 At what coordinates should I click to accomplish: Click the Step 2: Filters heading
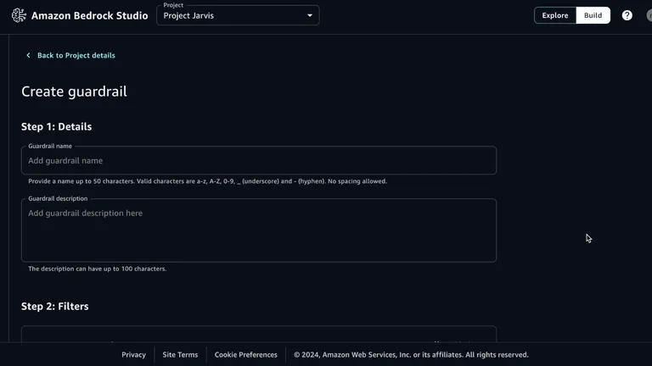pyautogui.click(x=54, y=307)
